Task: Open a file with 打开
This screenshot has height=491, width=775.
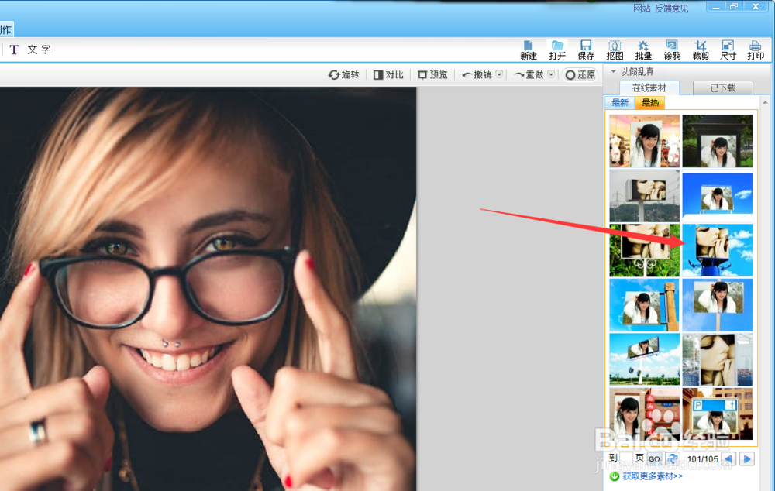Action: coord(557,50)
